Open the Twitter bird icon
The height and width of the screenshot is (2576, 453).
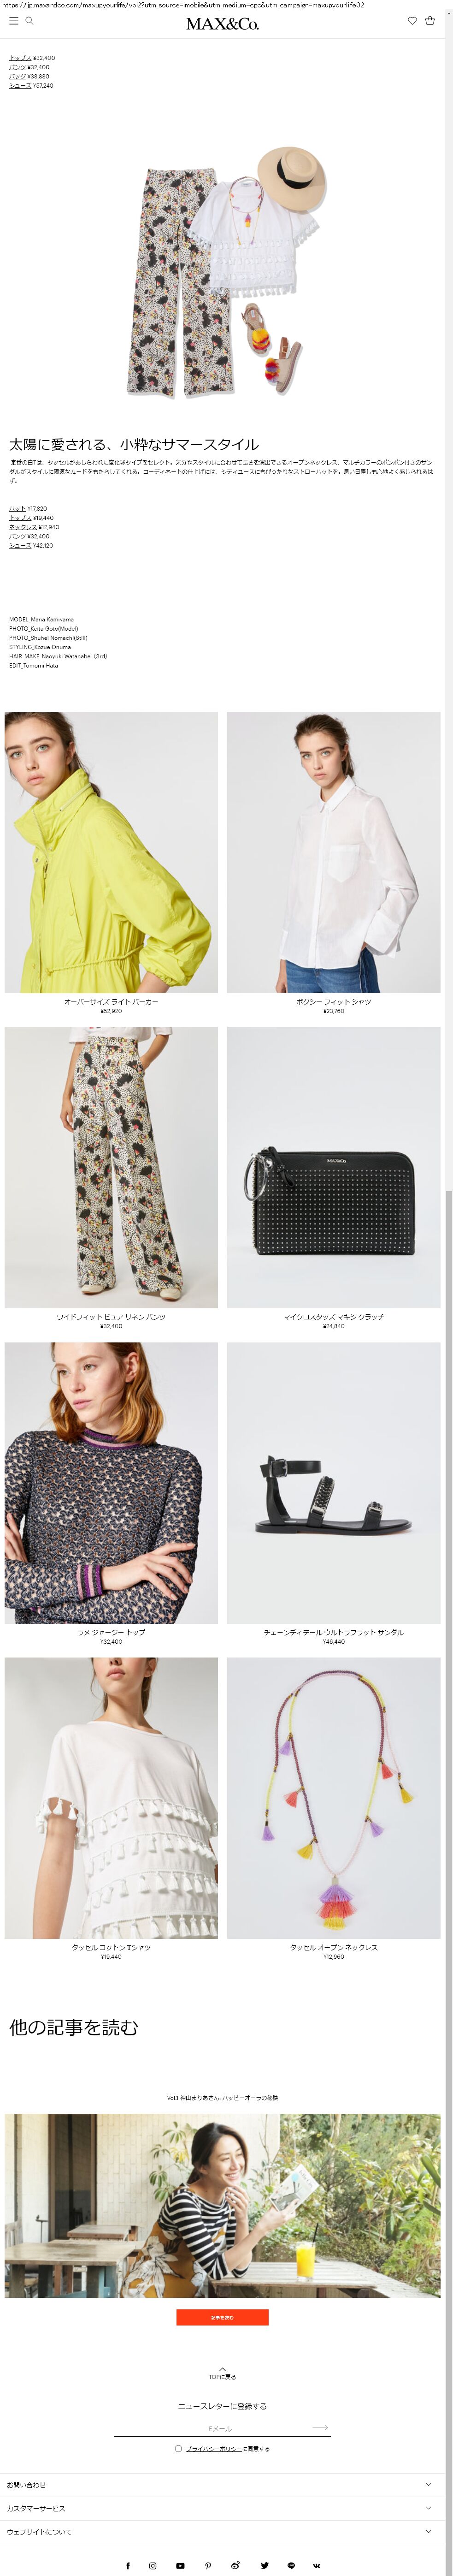[x=264, y=2565]
